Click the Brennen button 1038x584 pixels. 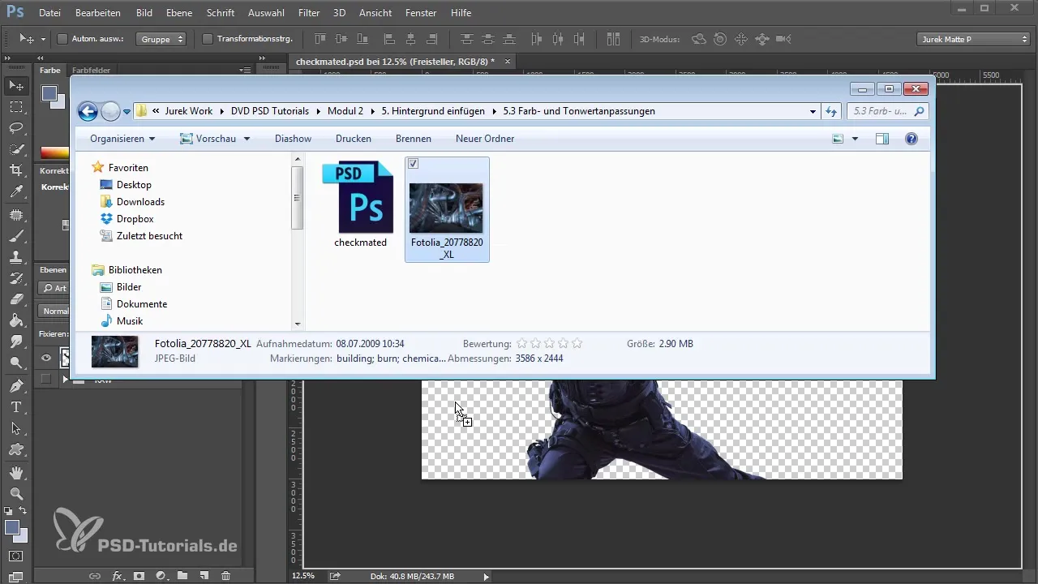point(414,139)
